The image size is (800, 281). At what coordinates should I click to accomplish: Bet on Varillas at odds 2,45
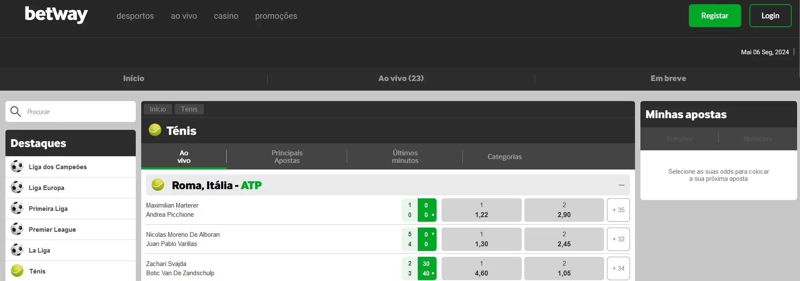click(564, 239)
